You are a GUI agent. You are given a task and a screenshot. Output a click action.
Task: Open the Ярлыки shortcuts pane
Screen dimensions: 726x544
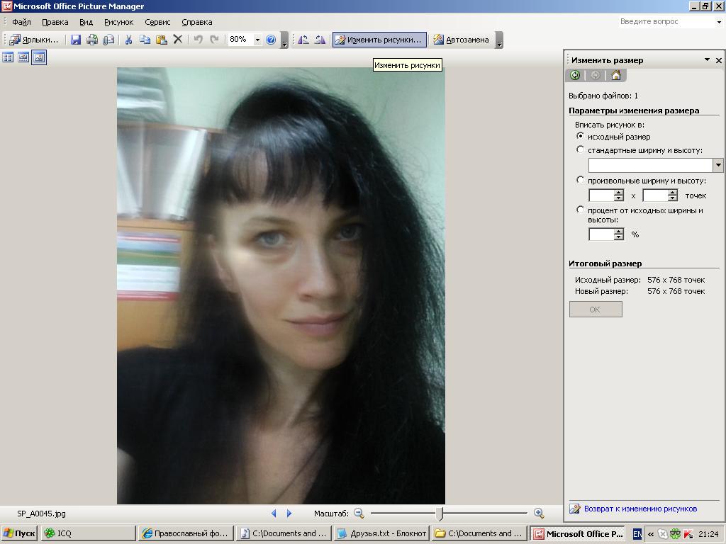[34, 40]
